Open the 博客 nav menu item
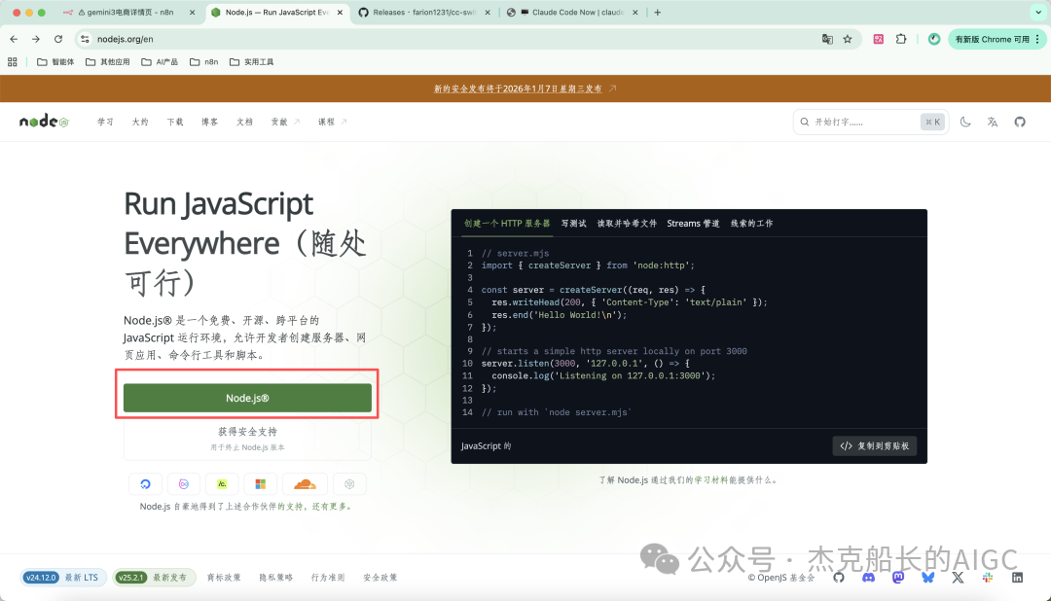1051x601 pixels. click(x=210, y=122)
